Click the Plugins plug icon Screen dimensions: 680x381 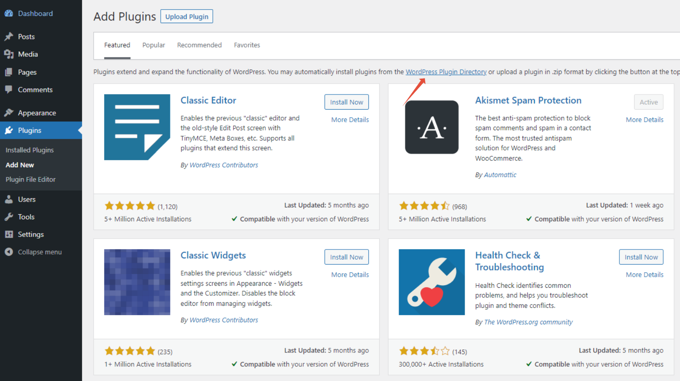9,130
